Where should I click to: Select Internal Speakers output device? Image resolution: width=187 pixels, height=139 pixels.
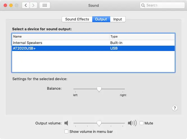(28, 43)
